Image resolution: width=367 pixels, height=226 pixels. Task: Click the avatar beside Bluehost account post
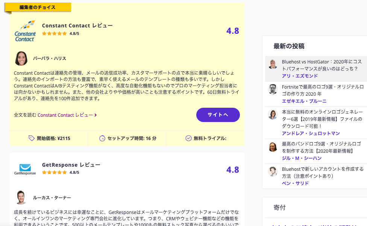(x=273, y=172)
